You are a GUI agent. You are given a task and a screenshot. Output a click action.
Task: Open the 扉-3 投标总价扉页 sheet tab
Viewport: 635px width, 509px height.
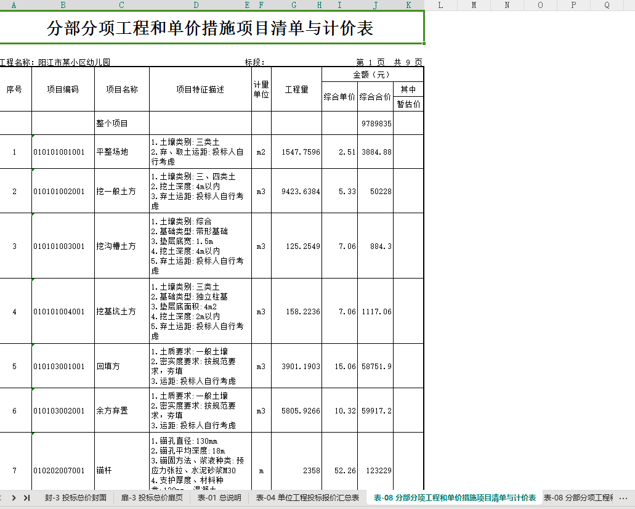152,498
